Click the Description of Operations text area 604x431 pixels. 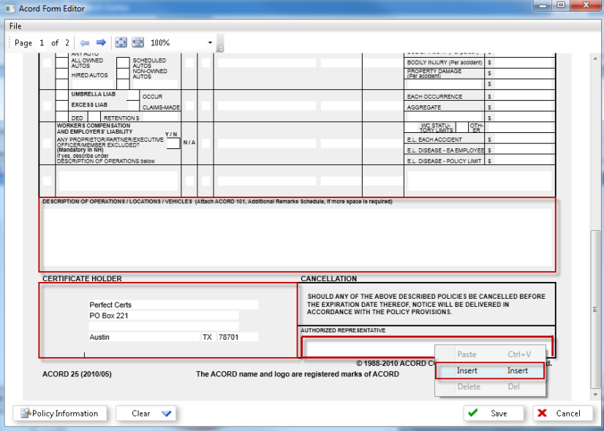(297, 237)
